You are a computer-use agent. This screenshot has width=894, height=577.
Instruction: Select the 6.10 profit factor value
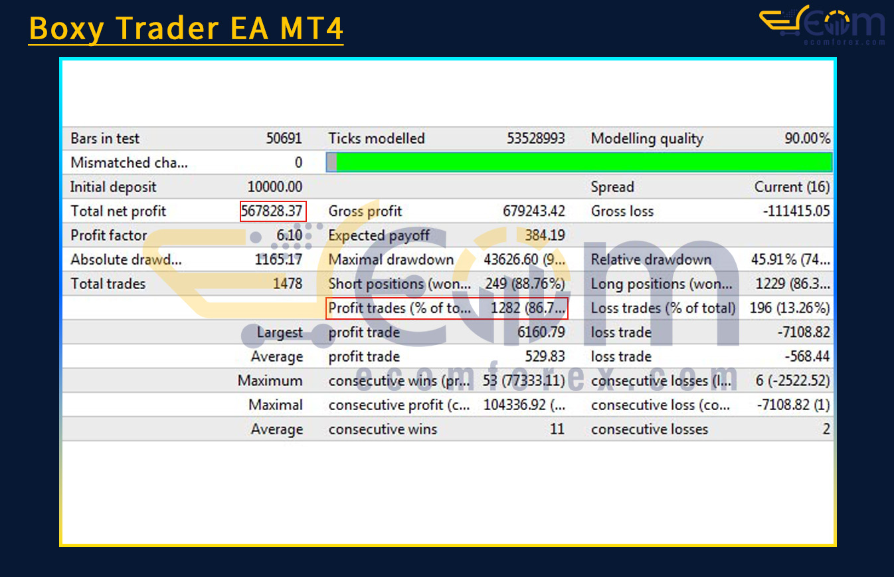(x=290, y=235)
